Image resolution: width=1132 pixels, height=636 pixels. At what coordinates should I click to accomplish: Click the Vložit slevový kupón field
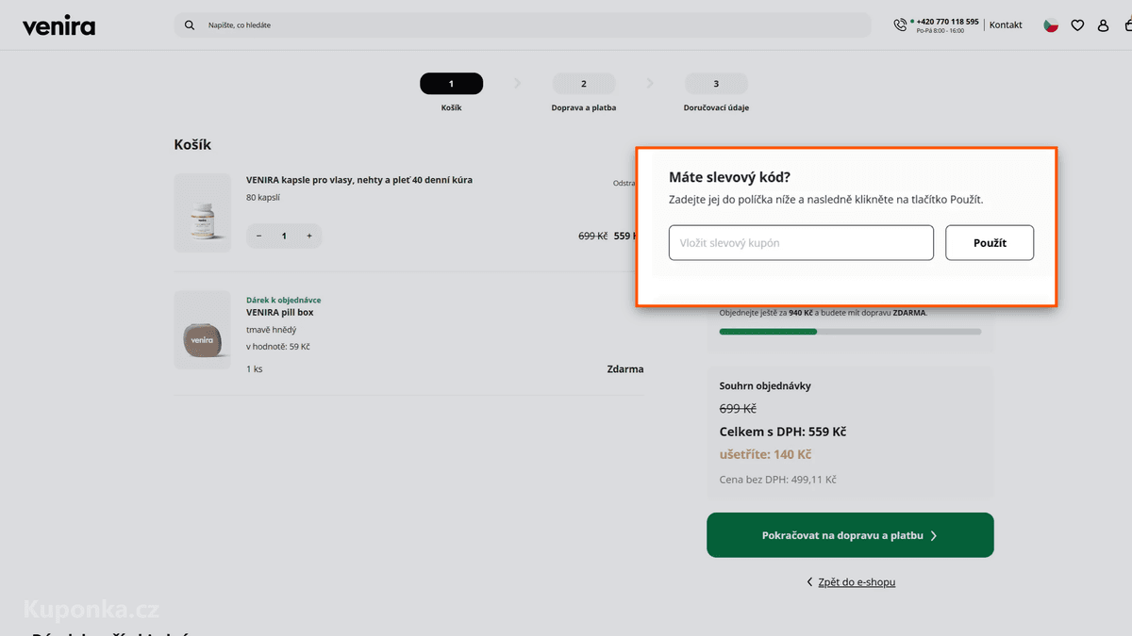[x=801, y=243]
